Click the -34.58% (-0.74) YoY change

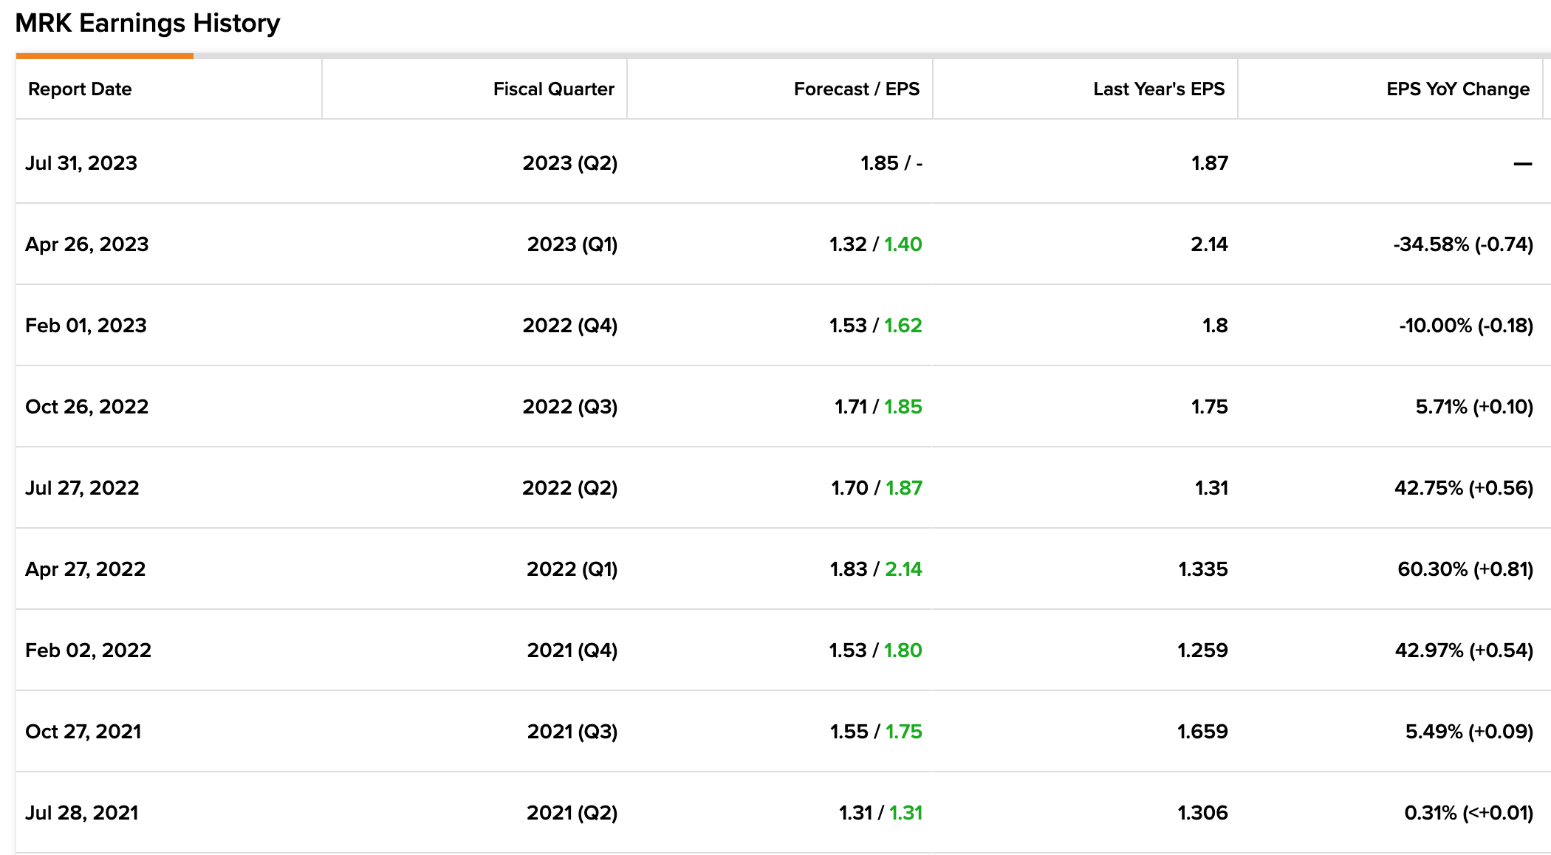pos(1463,244)
